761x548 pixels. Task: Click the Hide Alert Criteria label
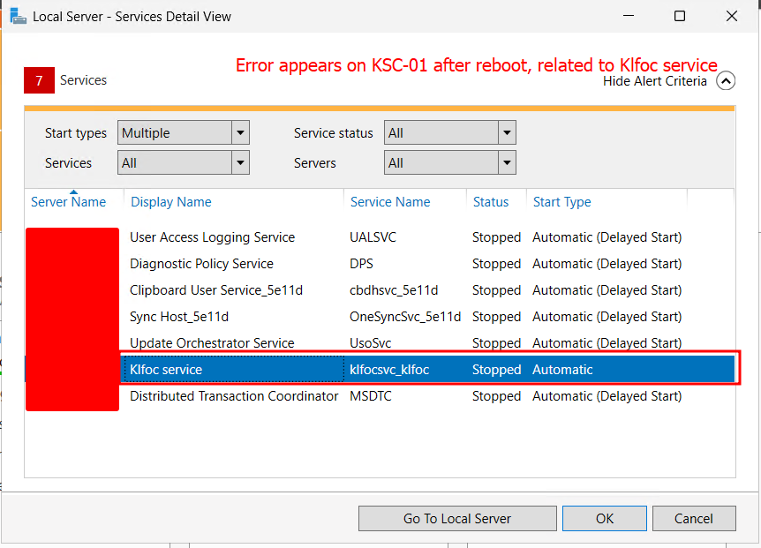(x=654, y=81)
